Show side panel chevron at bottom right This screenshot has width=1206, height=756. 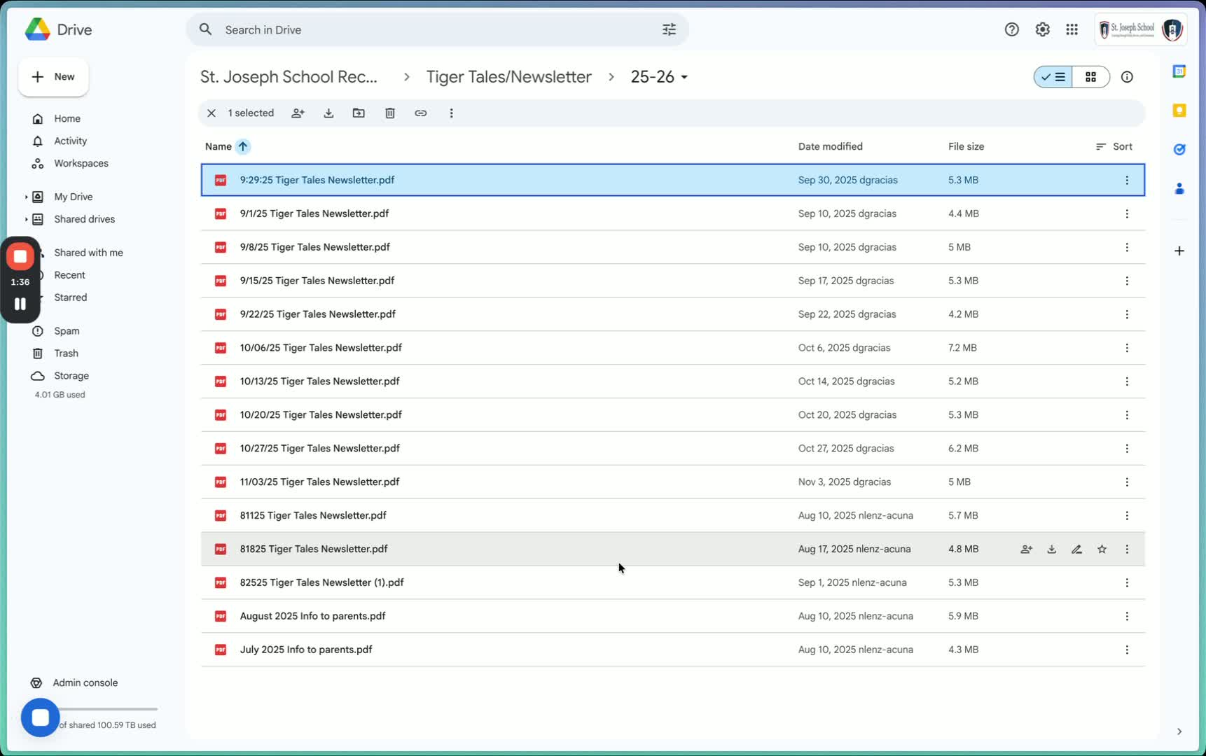tap(1179, 731)
